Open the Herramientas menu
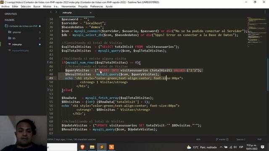This screenshot has width=269, height=151. pos(69,7)
